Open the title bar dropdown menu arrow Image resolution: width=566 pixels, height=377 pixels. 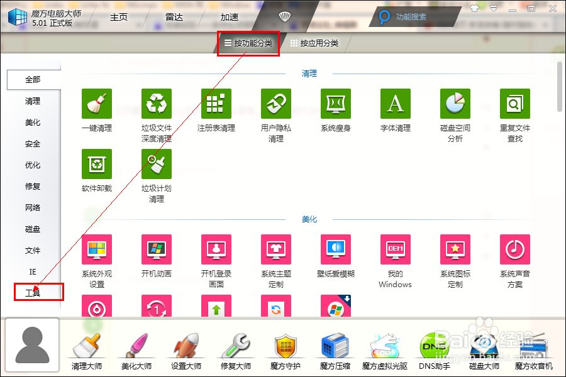pos(494,8)
